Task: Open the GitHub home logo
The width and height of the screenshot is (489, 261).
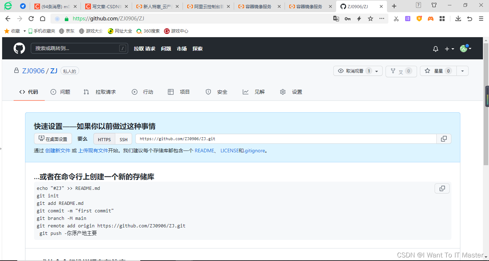Action: 19,48
